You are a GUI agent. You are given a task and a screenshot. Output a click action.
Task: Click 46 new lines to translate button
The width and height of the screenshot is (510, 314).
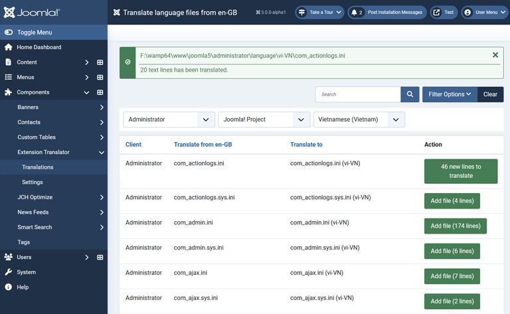[x=461, y=171]
